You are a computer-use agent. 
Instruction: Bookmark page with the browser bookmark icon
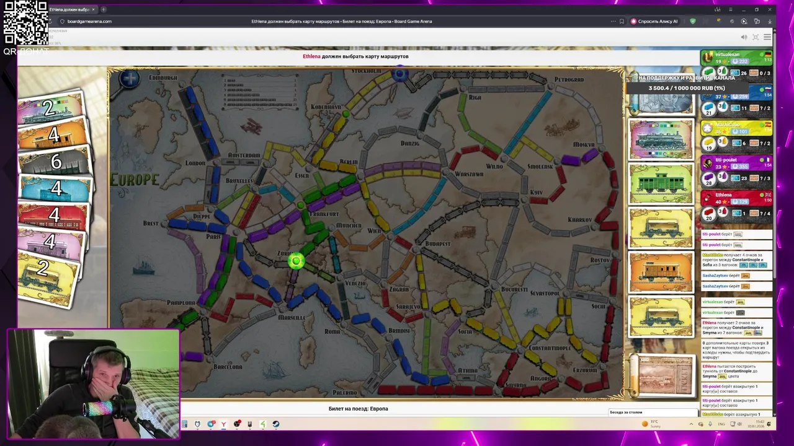pyautogui.click(x=622, y=21)
